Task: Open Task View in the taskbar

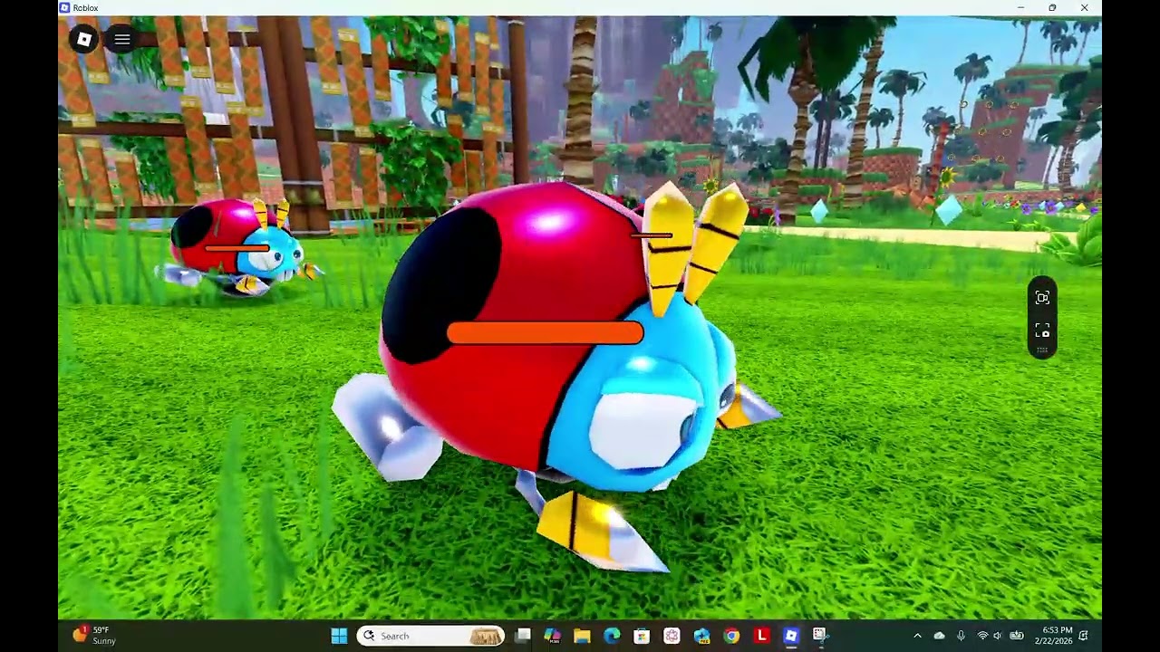Action: click(x=523, y=636)
